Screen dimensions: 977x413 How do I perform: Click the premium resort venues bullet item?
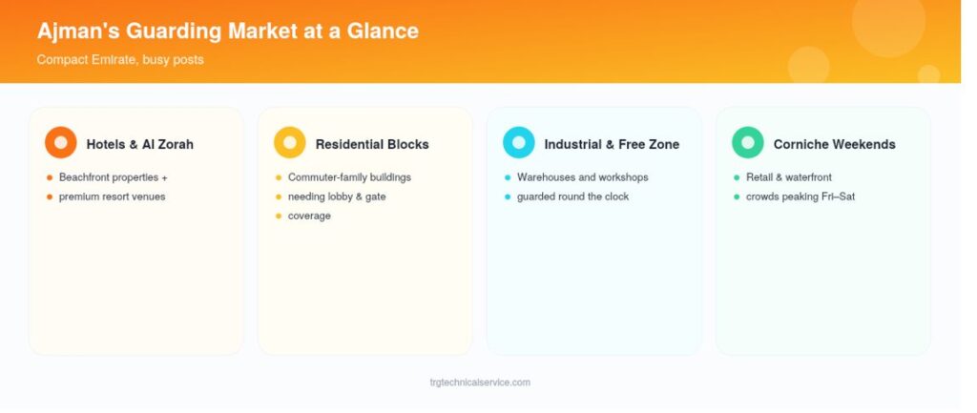coord(113,196)
